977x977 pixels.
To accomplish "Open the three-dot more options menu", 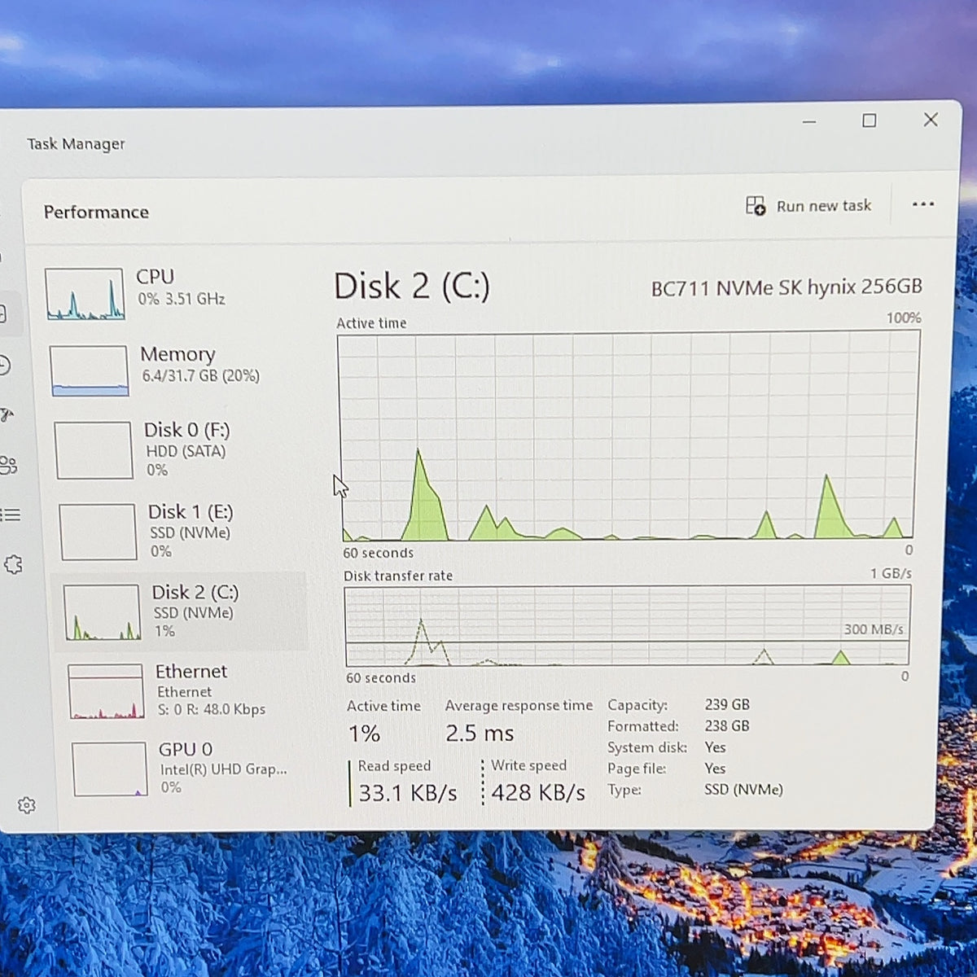I will coord(923,204).
